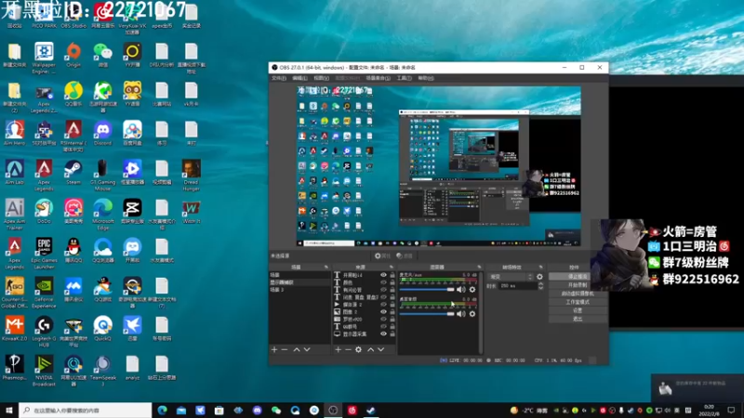Remove the selected scene with the Scenes minus icon
The width and height of the screenshot is (744, 418).
tap(285, 350)
